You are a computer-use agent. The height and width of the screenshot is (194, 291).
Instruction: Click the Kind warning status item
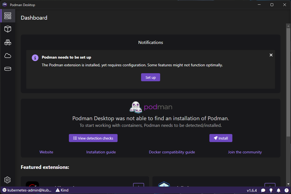click(62, 190)
